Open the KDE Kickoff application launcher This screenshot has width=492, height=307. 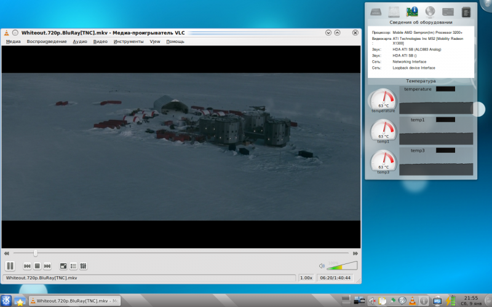[6, 301]
